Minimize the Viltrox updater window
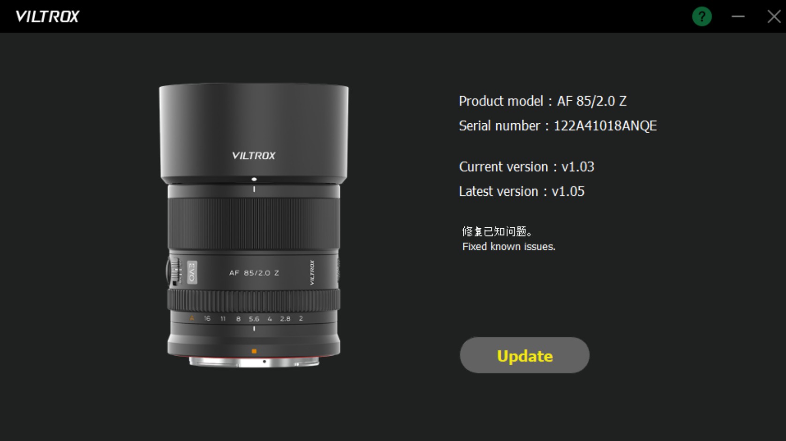The height and width of the screenshot is (441, 786). pos(738,16)
